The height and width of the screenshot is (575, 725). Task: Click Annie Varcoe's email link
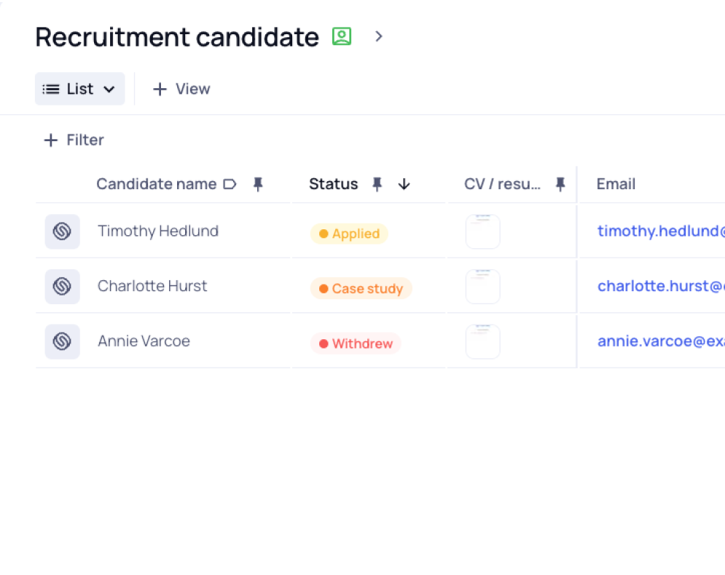tap(660, 341)
